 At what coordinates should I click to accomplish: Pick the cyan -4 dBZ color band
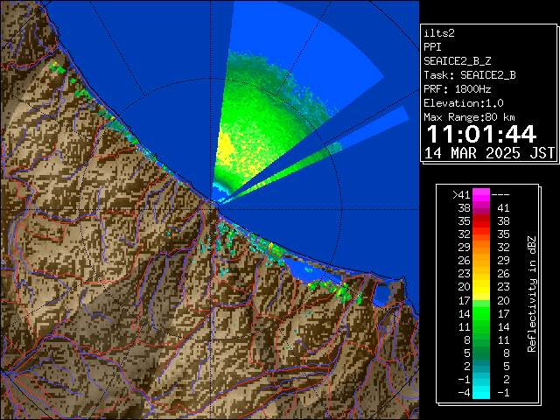click(481, 393)
